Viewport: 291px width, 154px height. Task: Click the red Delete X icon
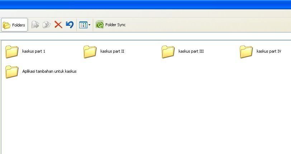(58, 25)
